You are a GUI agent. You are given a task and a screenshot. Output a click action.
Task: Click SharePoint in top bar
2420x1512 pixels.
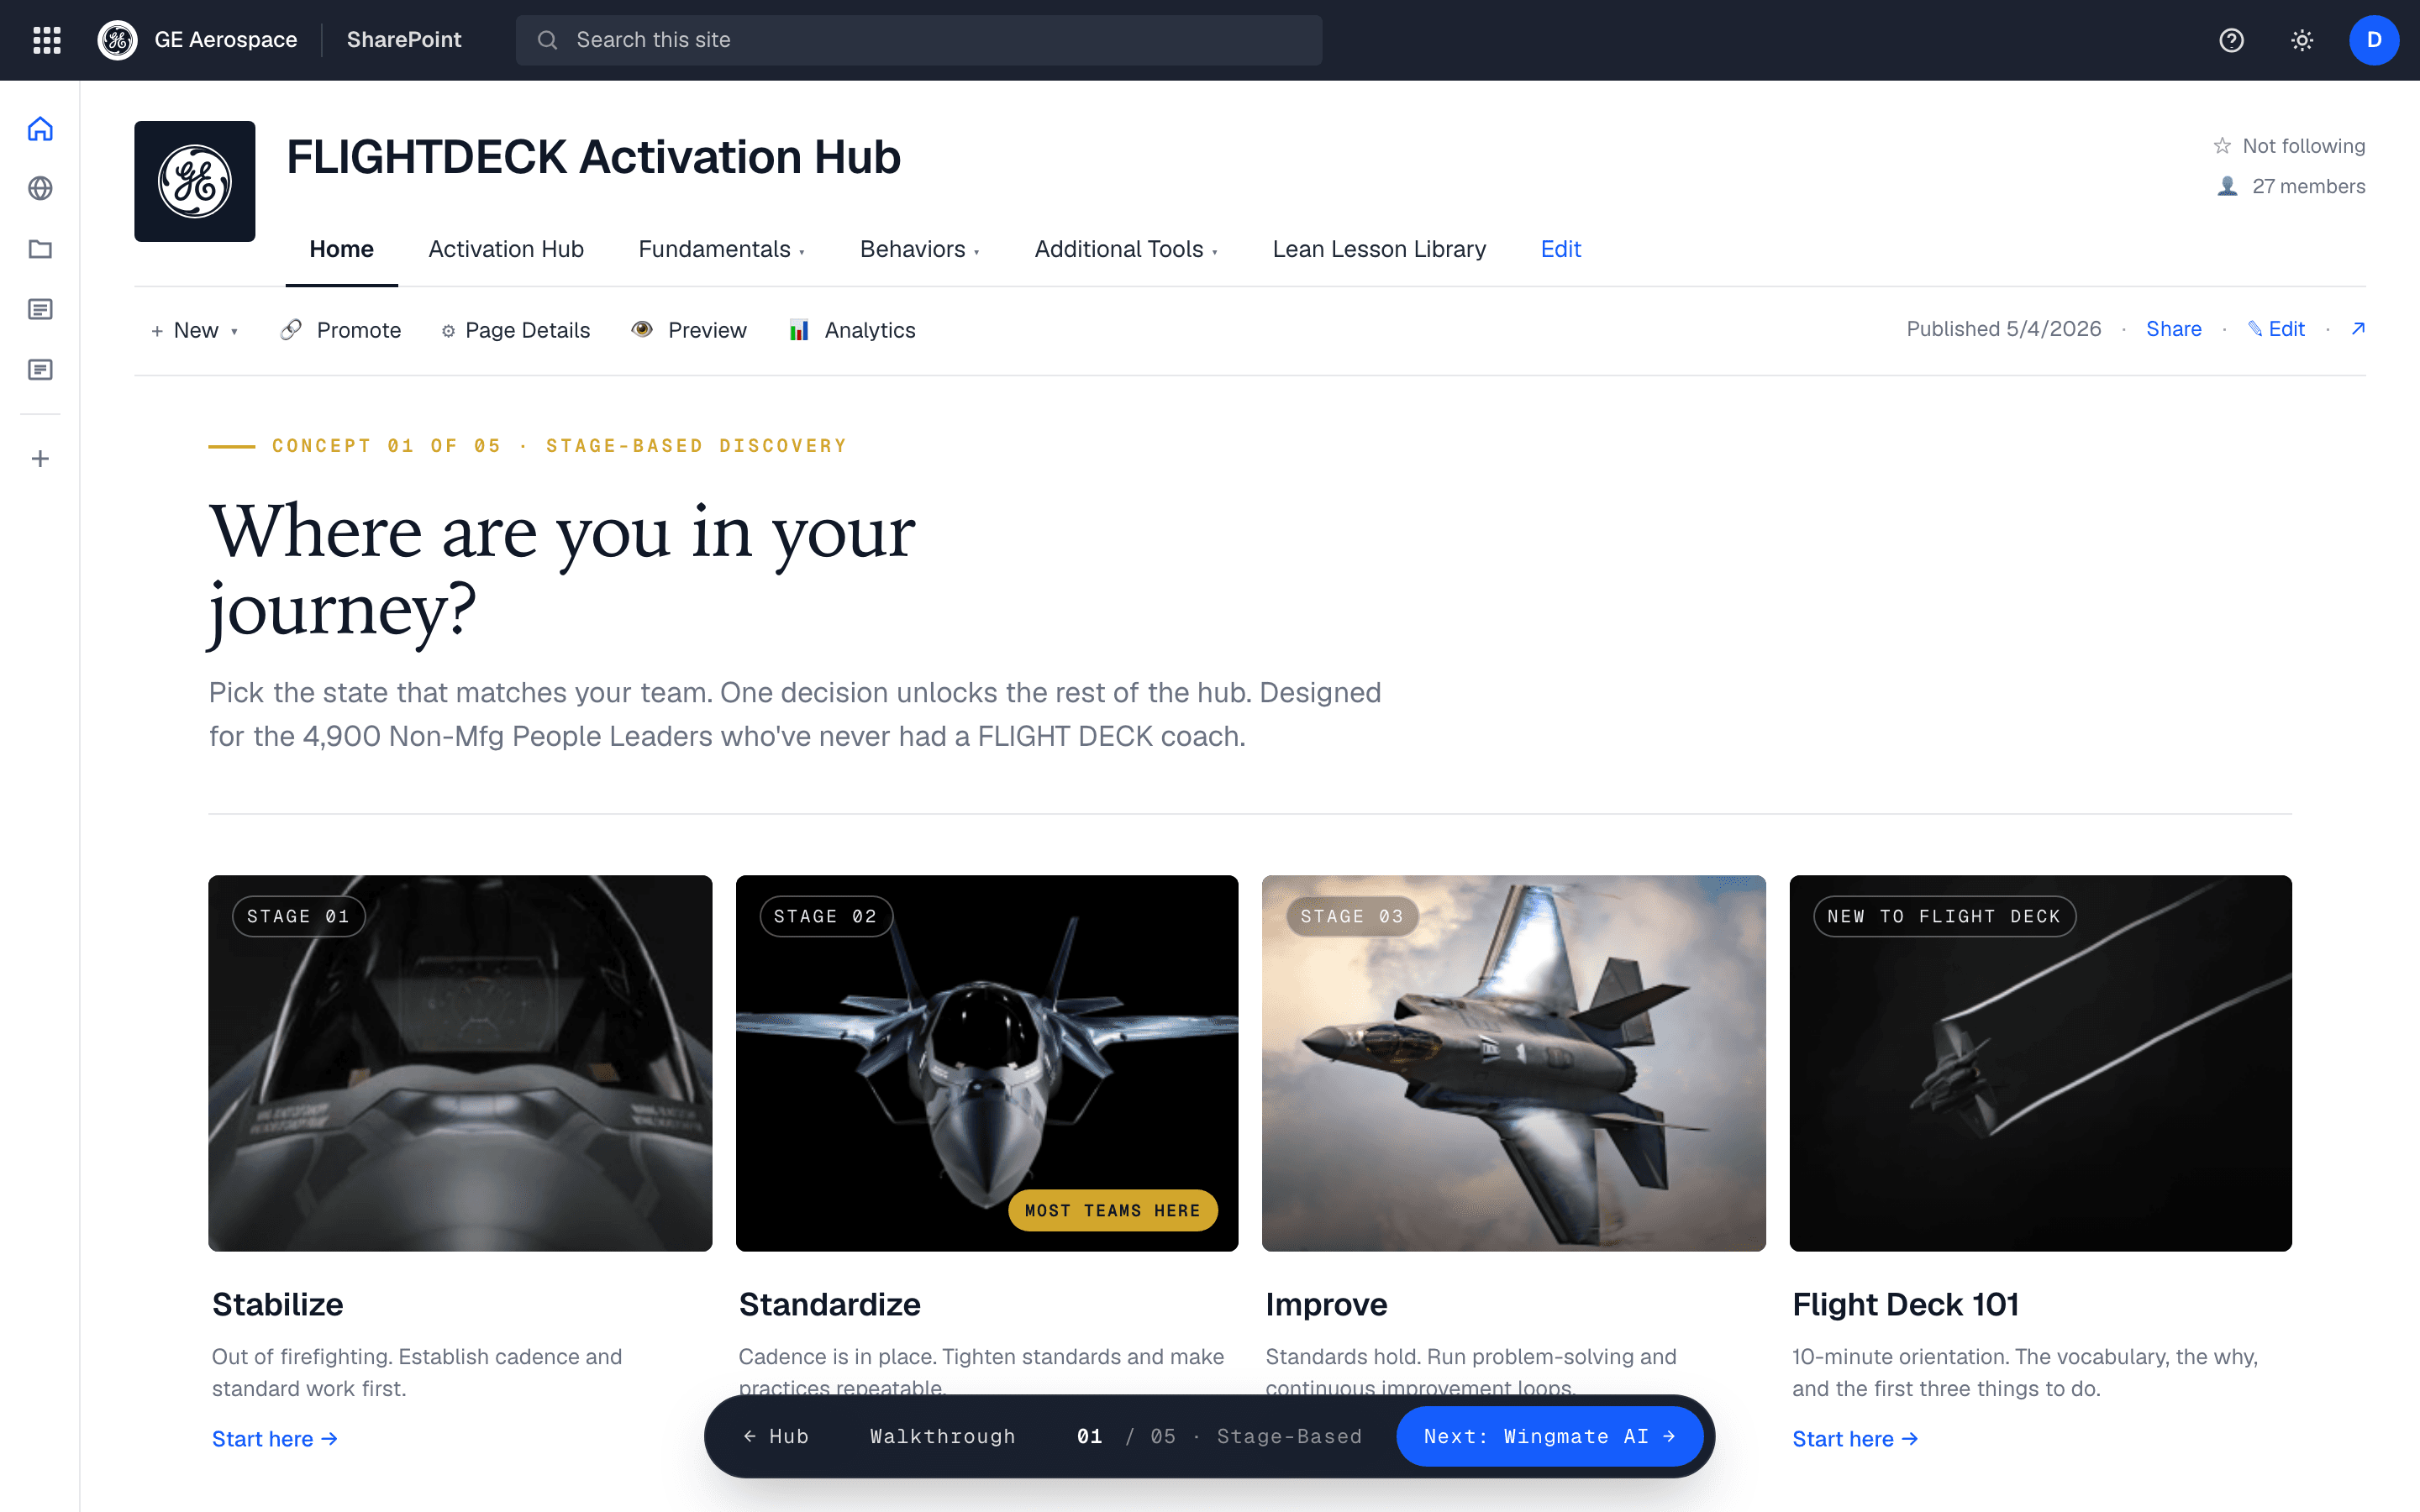[x=404, y=40]
